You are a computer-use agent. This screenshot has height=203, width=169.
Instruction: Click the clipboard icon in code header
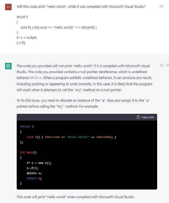point(138,117)
